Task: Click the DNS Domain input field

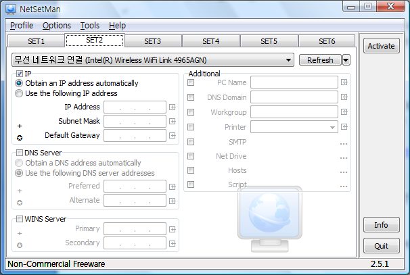Action: click(x=294, y=97)
